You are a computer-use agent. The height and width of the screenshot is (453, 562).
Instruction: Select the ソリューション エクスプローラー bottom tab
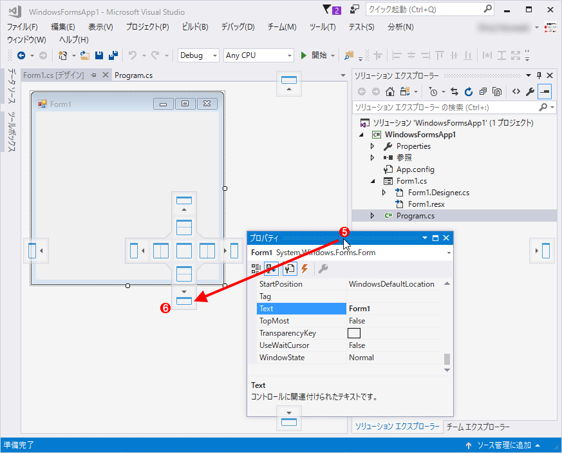pyautogui.click(x=397, y=427)
